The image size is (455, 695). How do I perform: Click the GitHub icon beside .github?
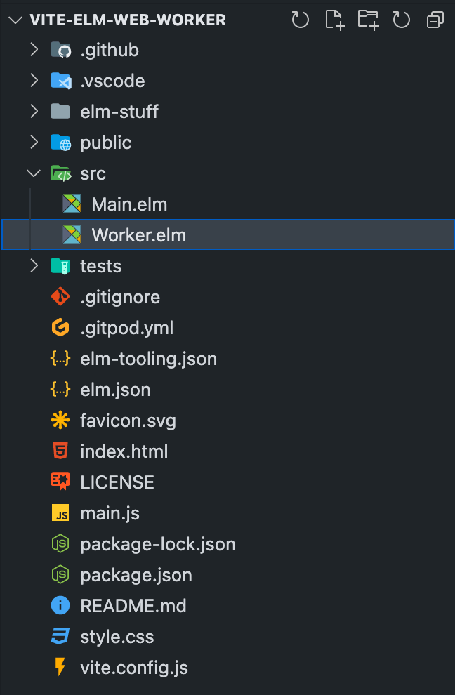pos(60,49)
